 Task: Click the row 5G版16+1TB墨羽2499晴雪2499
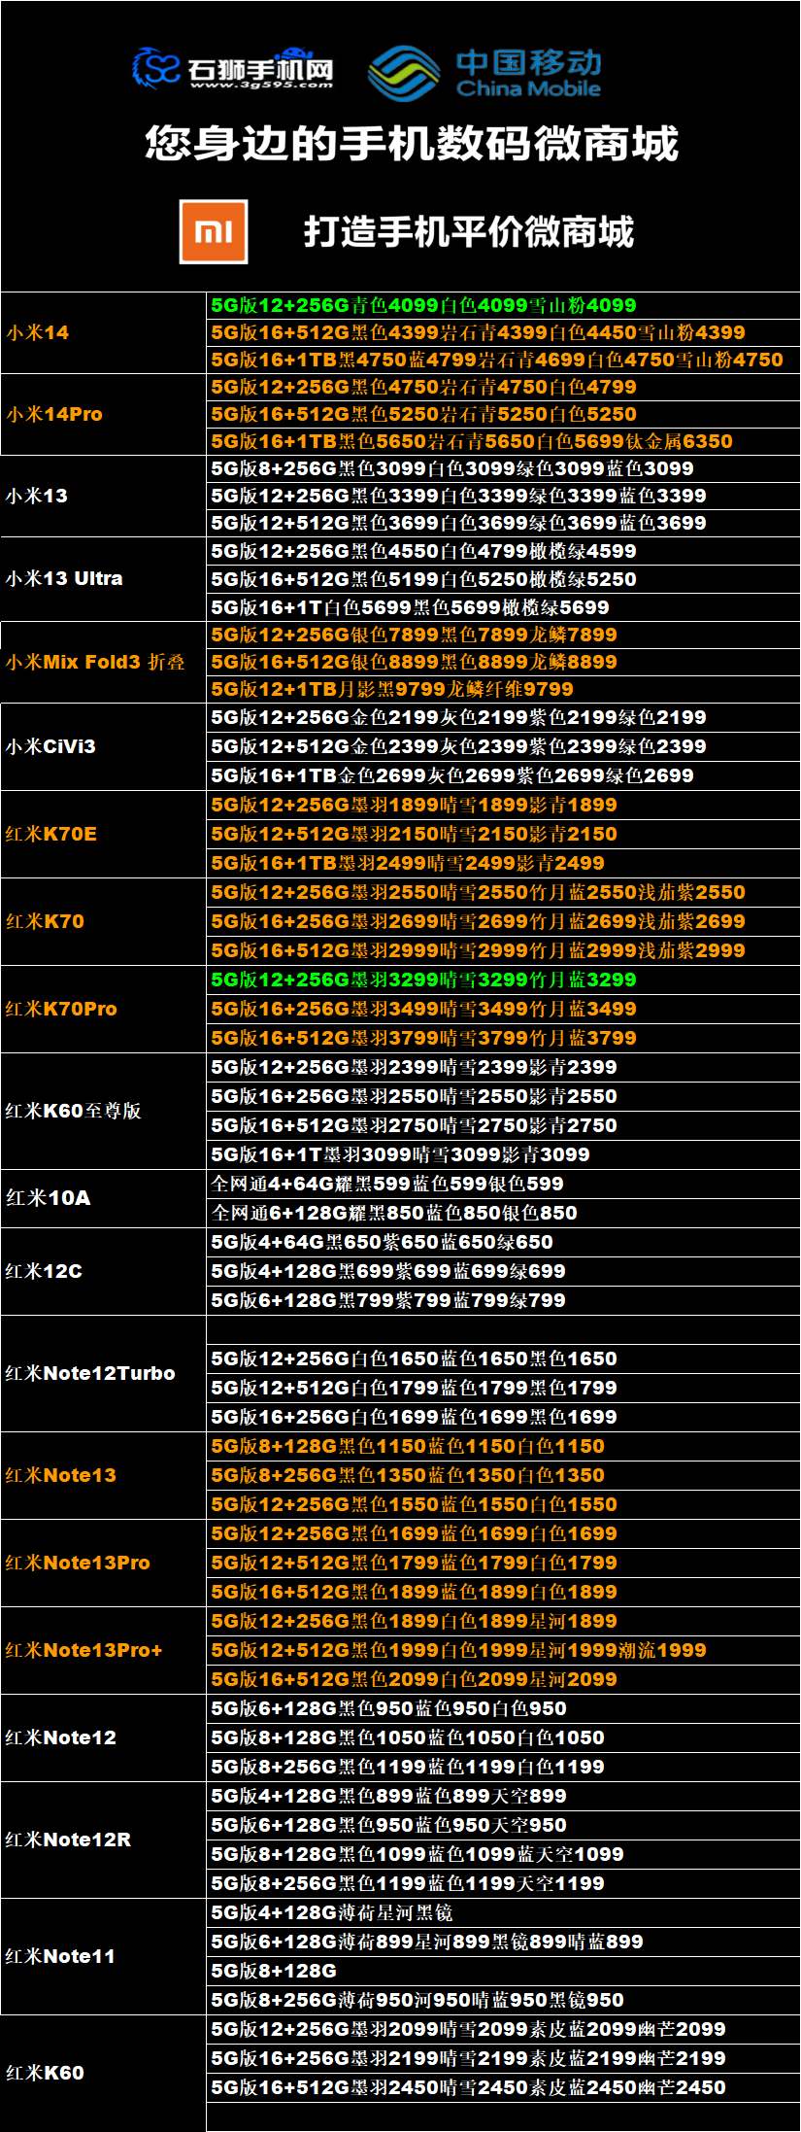point(504,863)
